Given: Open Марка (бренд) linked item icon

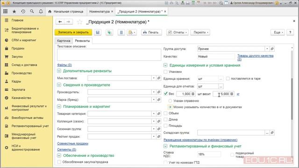Looking at the screenshot, I should tap(159, 99).
